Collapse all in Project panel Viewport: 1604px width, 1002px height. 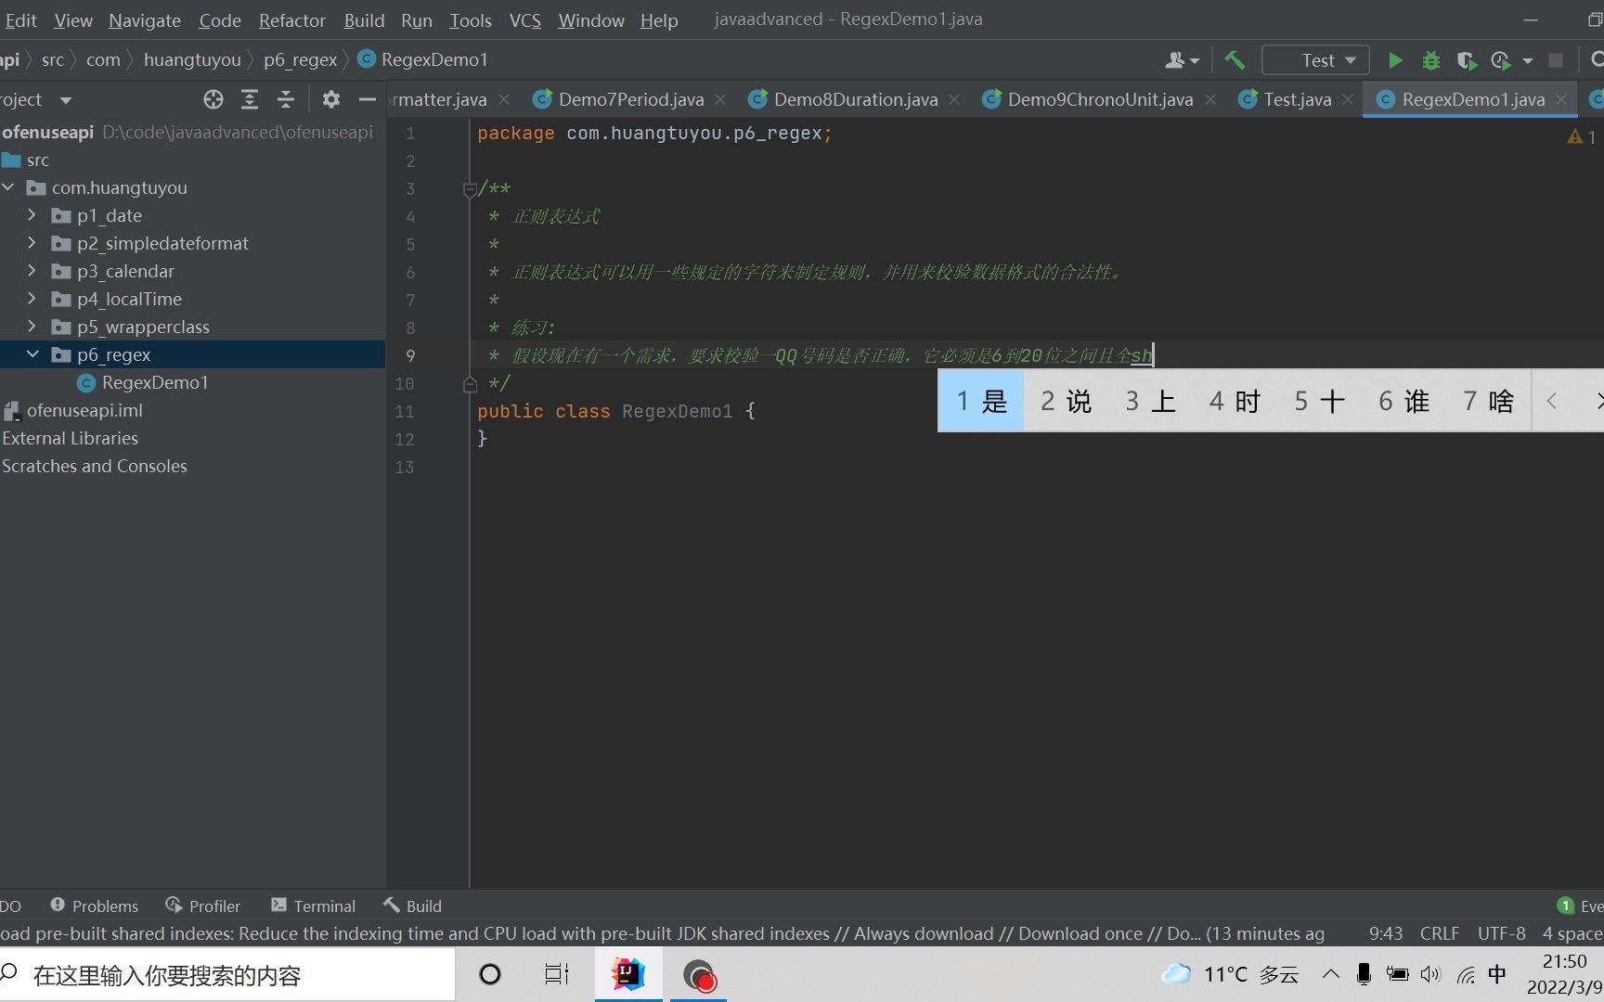[286, 99]
